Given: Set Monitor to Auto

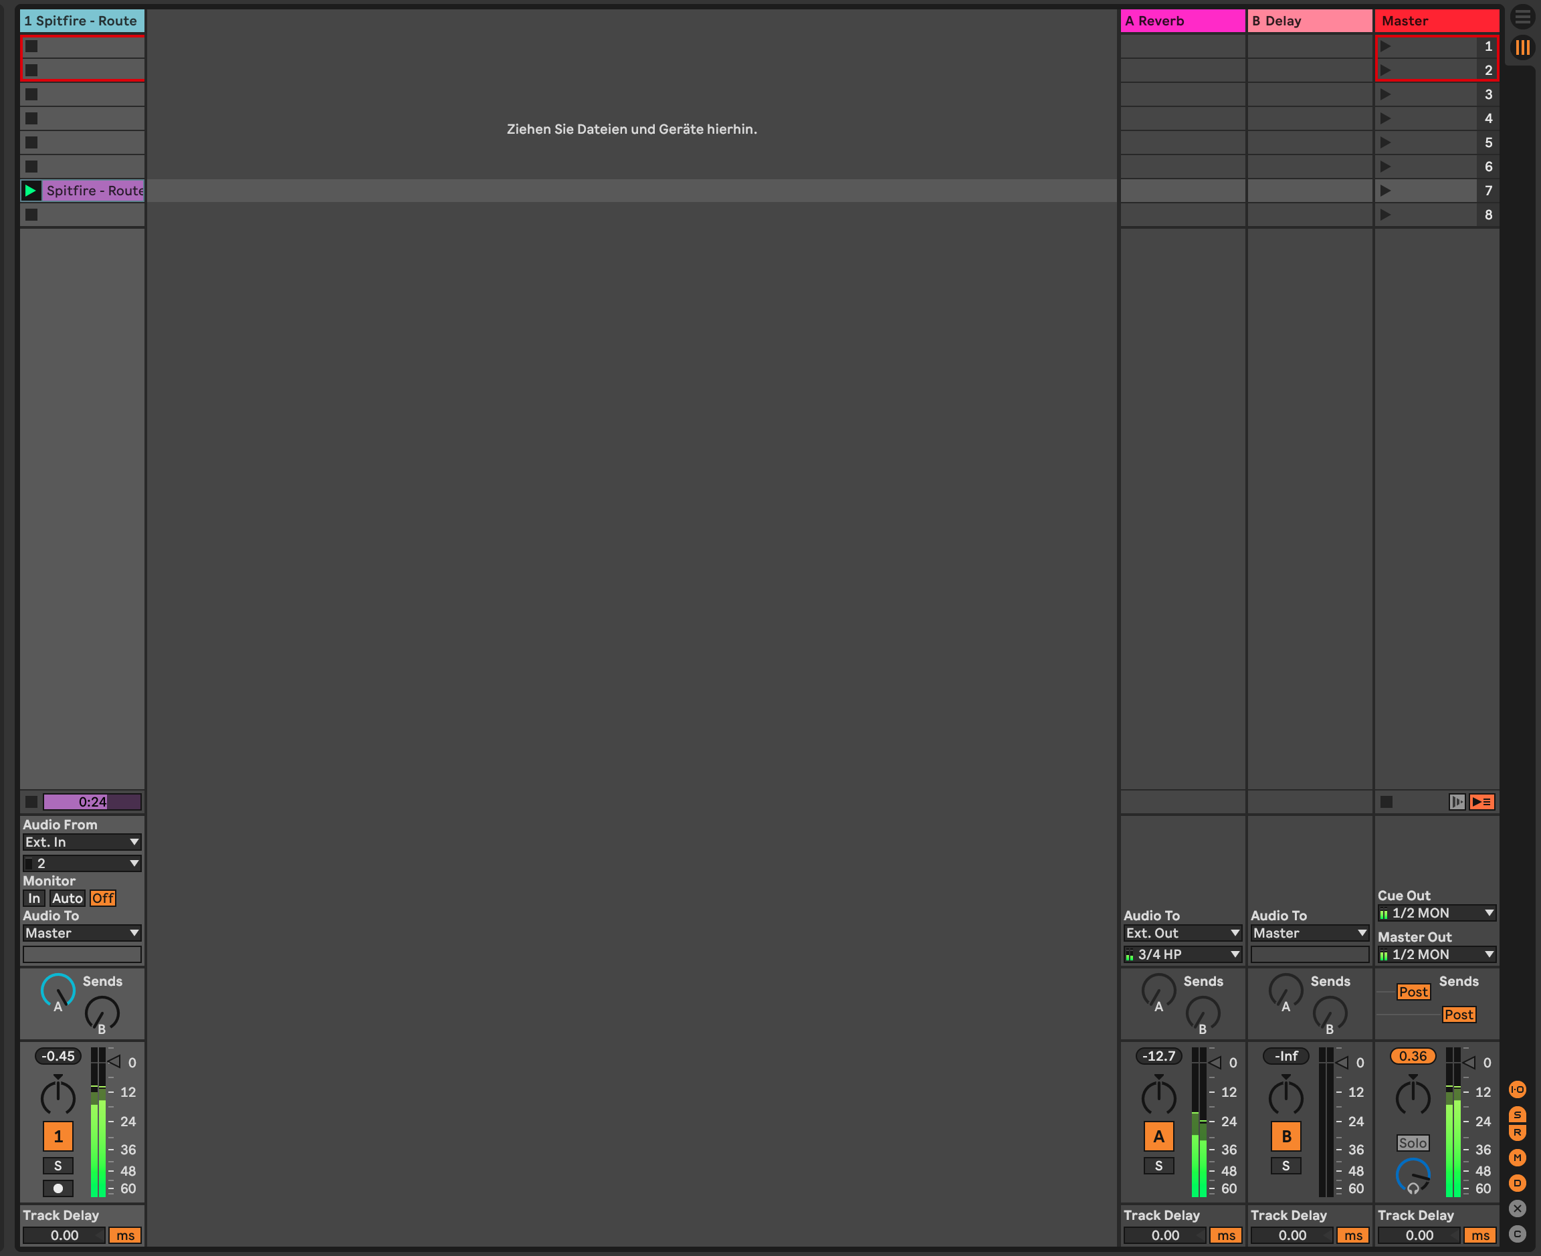Looking at the screenshot, I should [x=68, y=898].
